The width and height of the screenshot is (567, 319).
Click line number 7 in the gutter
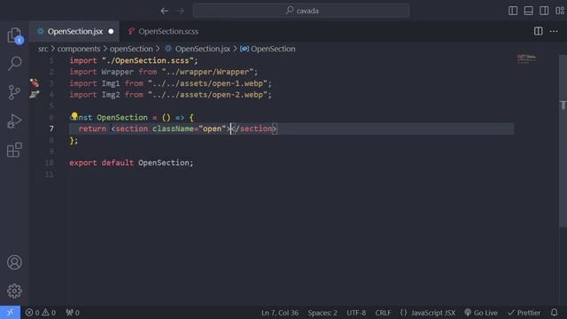(51, 128)
